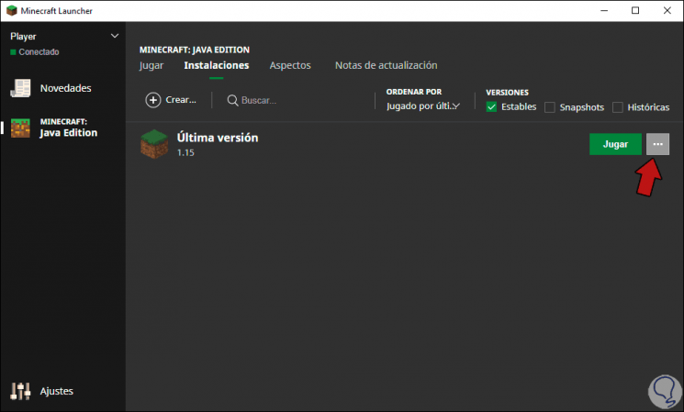Expand the Player account dropdown
684x412 pixels.
click(114, 36)
